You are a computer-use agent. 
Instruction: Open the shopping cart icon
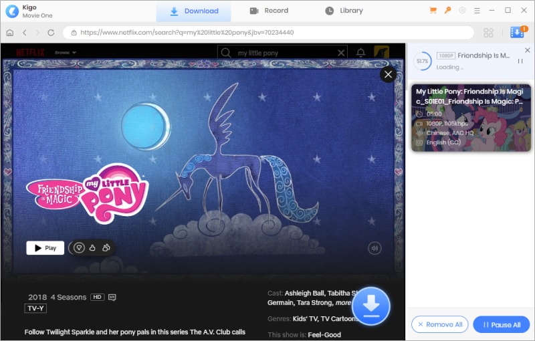433,11
